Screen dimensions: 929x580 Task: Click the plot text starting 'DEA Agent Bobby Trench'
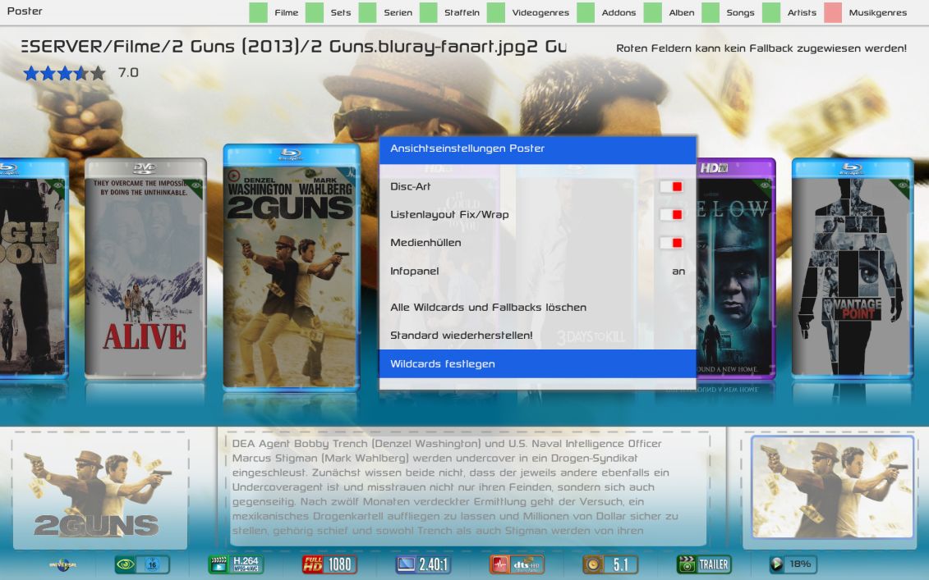[455, 487]
